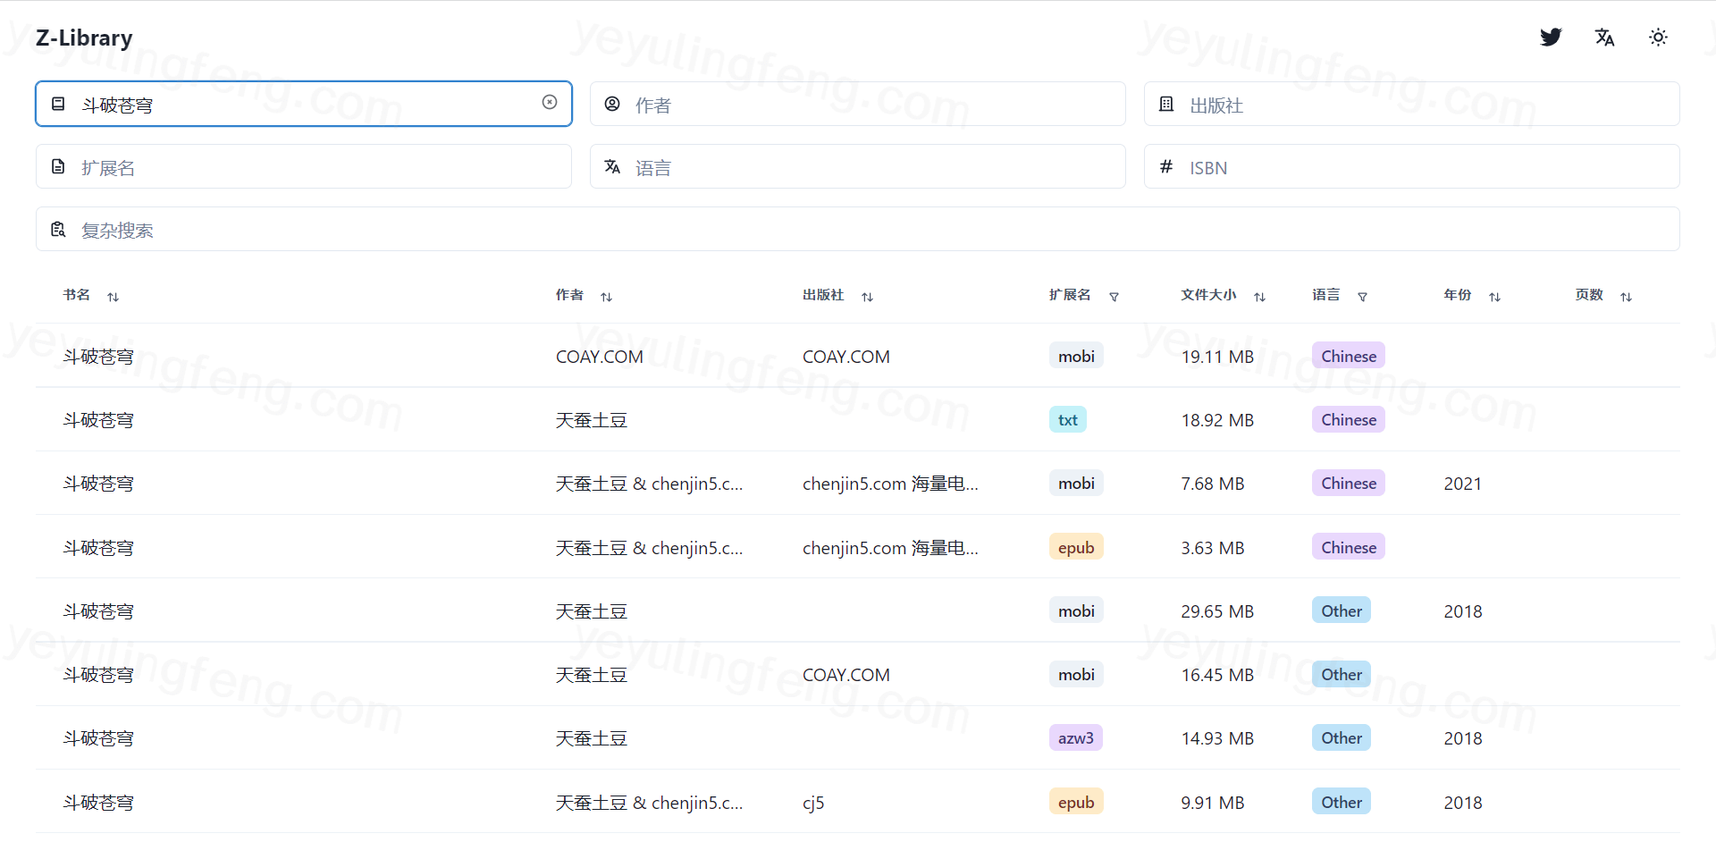1716x842 pixels.
Task: Click the ISBN hash symbol icon
Action: click(x=1166, y=166)
